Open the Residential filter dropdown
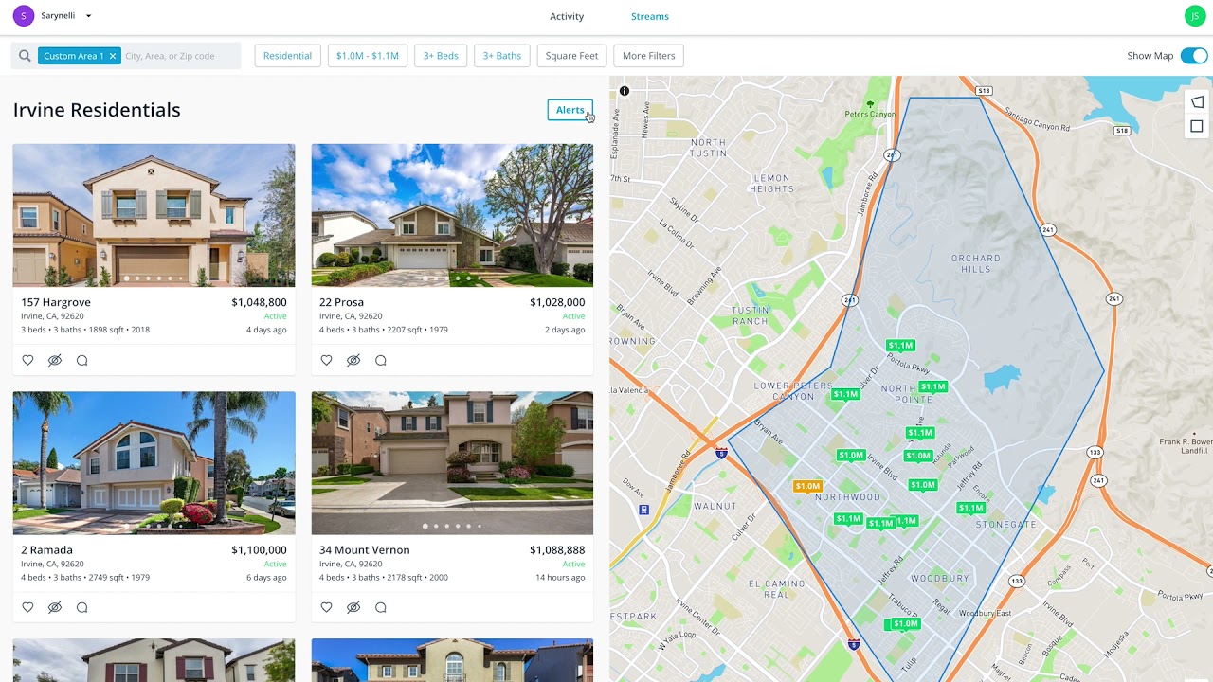This screenshot has width=1213, height=682. coord(287,56)
